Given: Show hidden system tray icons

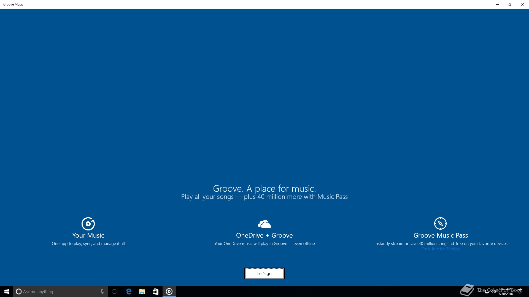Looking at the screenshot, I should click(480, 291).
